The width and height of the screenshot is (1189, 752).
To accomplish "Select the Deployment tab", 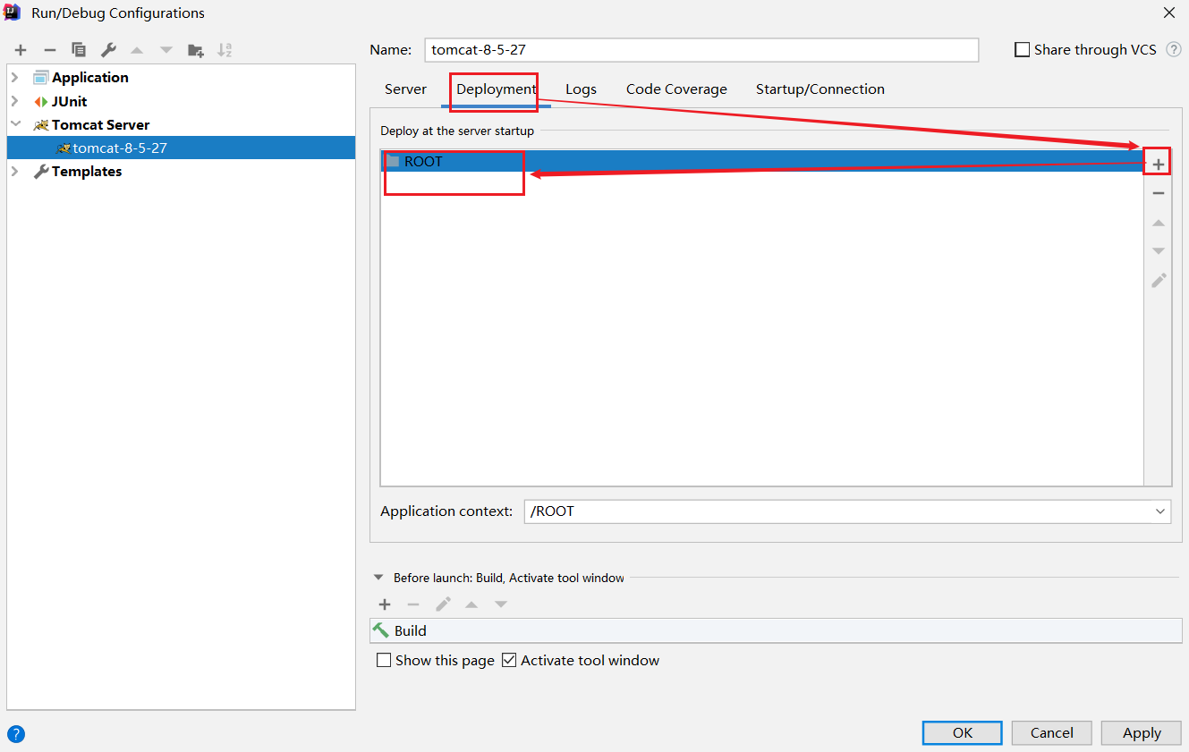I will click(496, 89).
